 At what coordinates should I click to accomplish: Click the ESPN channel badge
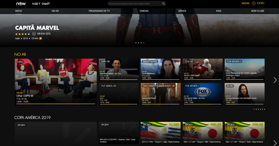click(20, 62)
